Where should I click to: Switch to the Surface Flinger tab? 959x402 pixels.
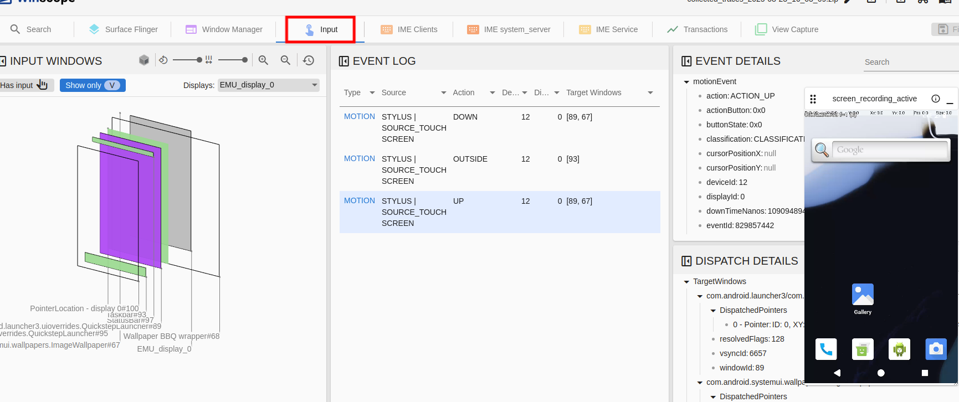point(123,29)
